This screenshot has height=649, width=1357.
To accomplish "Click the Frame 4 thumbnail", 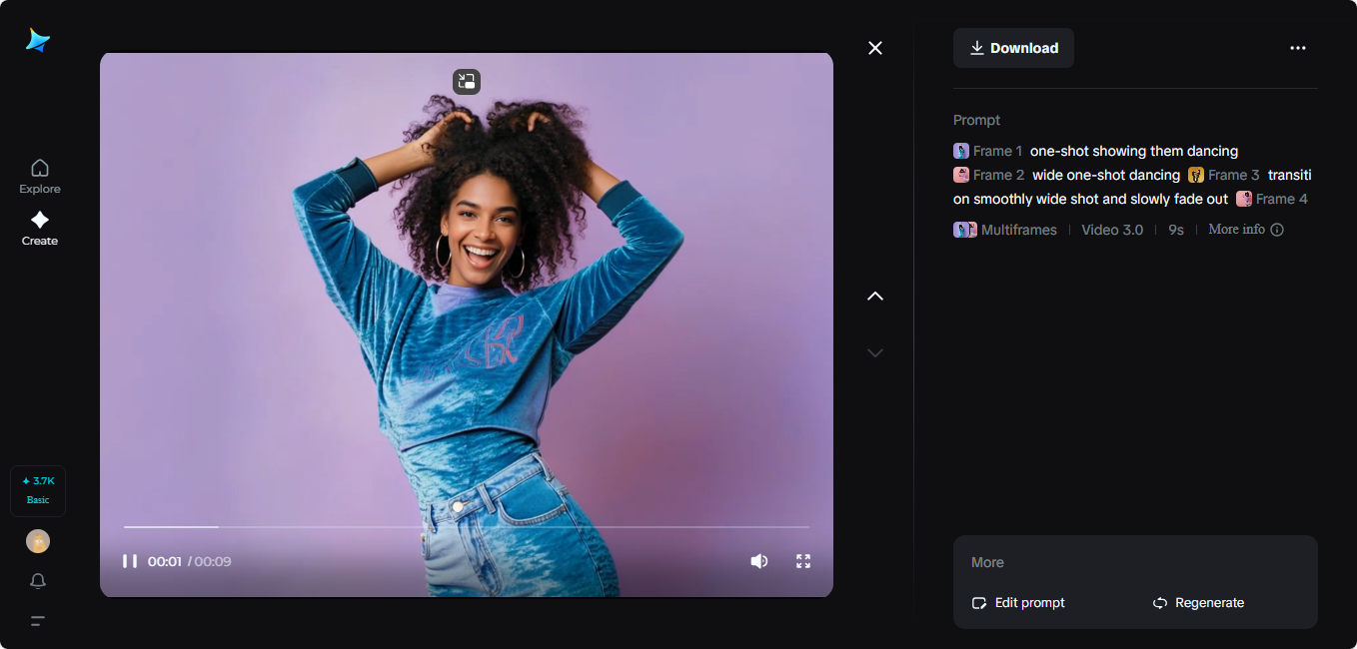I will [x=1244, y=199].
